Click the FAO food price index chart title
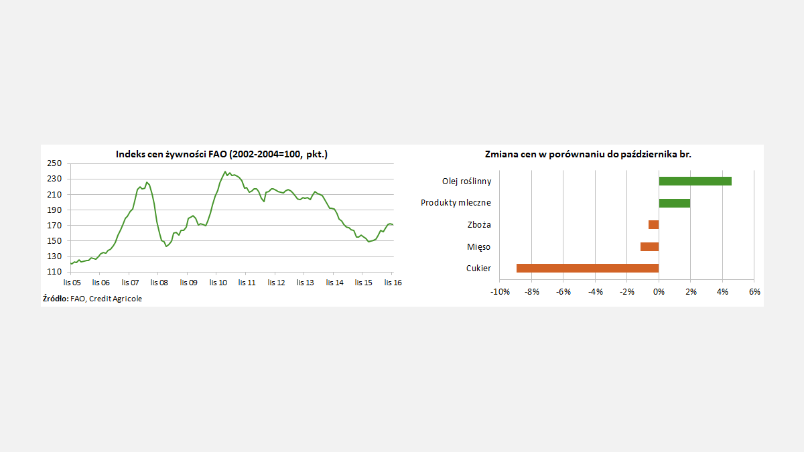 click(222, 155)
